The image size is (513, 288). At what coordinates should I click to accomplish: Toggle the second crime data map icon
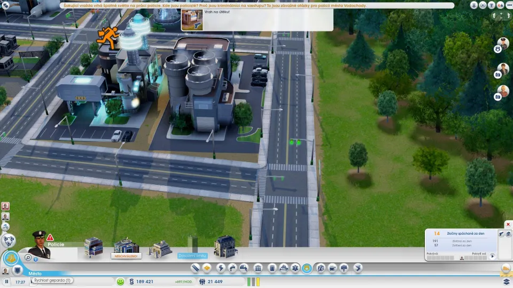coord(508,234)
